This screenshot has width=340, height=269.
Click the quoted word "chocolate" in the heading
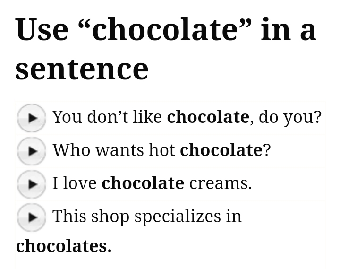(x=165, y=29)
